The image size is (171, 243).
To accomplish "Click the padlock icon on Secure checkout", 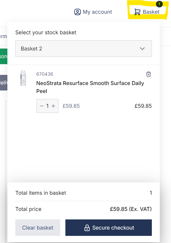I will (87, 228).
